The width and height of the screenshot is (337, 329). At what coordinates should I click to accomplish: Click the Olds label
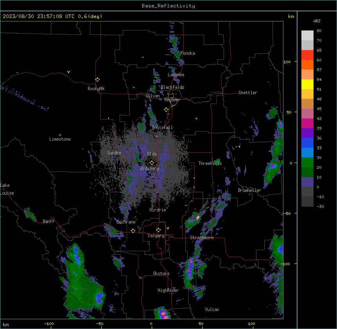152,154
